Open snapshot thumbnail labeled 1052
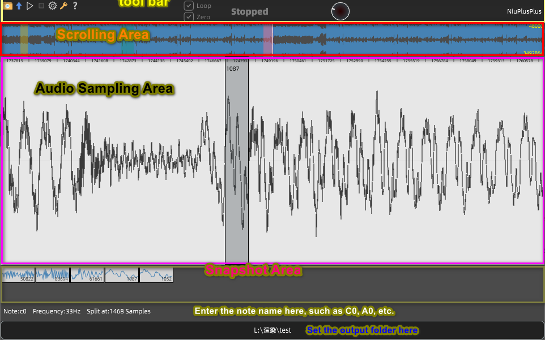This screenshot has width=545, height=340. click(x=156, y=275)
